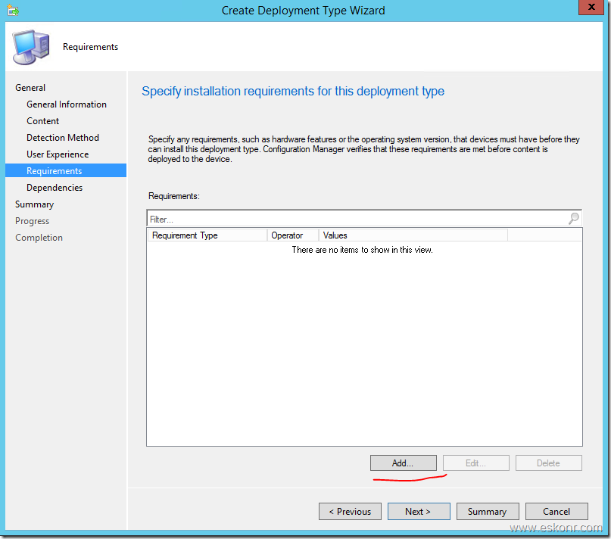Open the General Information page
611x539 pixels.
pyautogui.click(x=66, y=104)
